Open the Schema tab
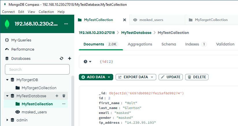Image resolution: width=238 pixels, height=126 pixels. point(169,44)
